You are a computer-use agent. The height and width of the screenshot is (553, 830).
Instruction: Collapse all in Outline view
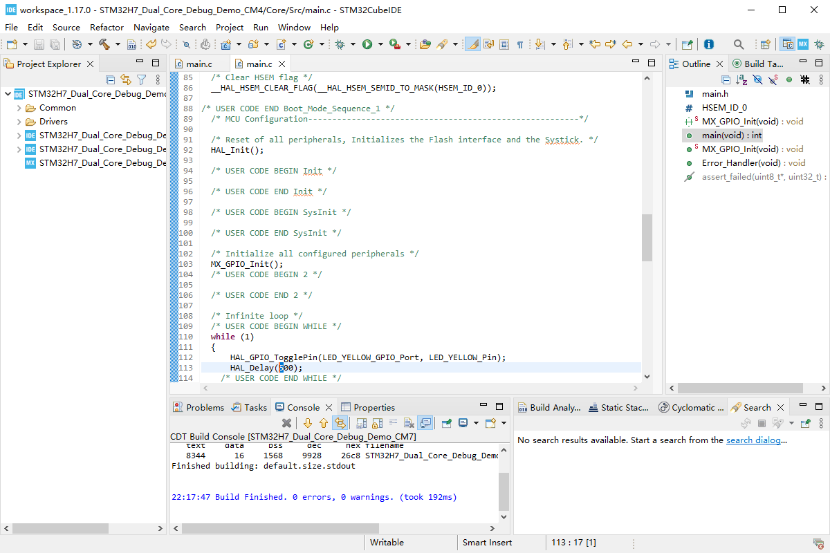pyautogui.click(x=726, y=79)
